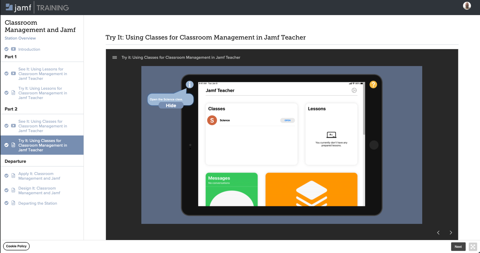Go to the next slide arrow
Screen dimensions: 480x253
click(451, 232)
